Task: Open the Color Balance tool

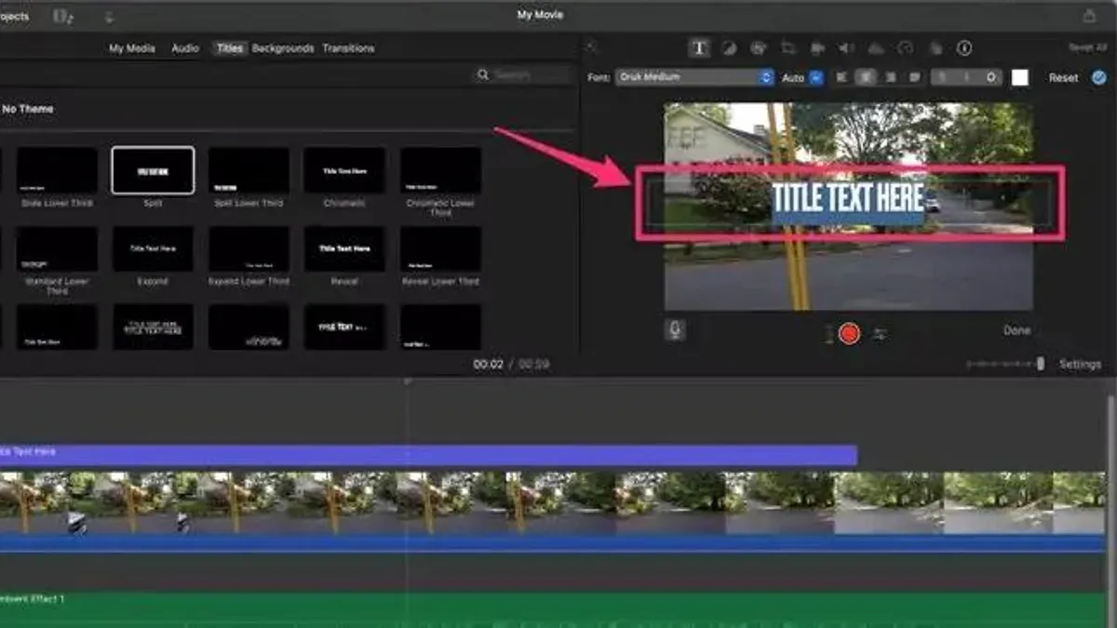Action: [x=730, y=48]
